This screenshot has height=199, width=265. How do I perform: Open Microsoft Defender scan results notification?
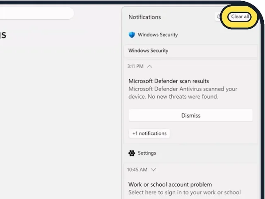coord(169,81)
